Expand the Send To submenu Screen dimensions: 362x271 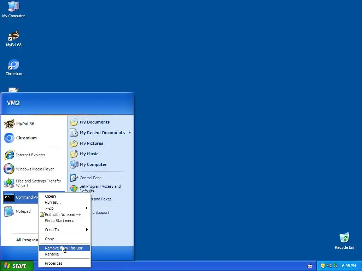click(x=64, y=229)
